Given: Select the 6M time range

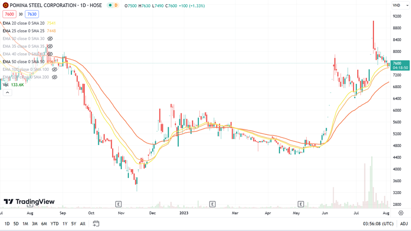Looking at the screenshot, I should point(44,223).
